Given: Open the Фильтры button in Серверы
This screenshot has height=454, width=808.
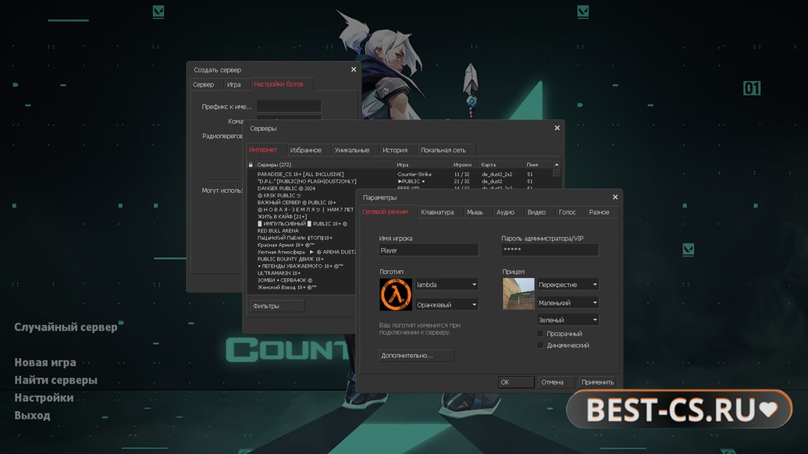Looking at the screenshot, I should click(x=277, y=306).
